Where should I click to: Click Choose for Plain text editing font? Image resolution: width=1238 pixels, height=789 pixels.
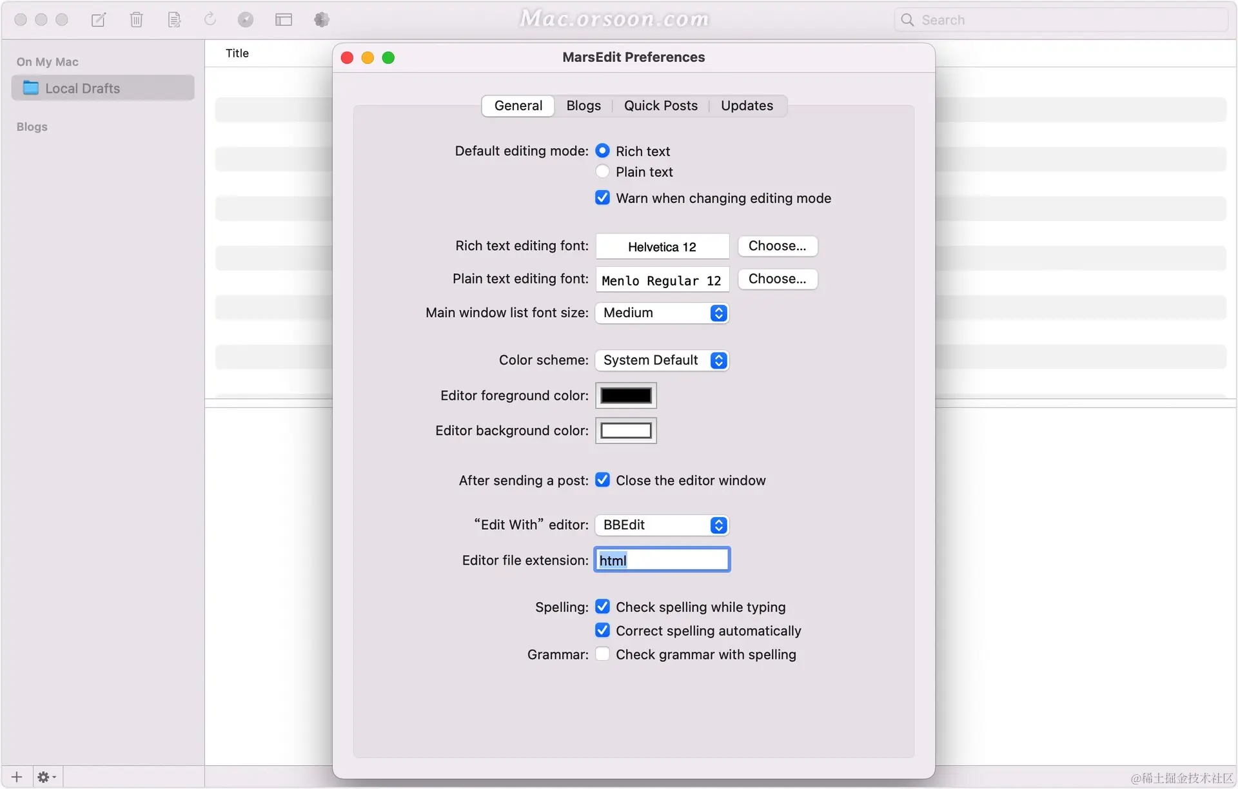(777, 279)
